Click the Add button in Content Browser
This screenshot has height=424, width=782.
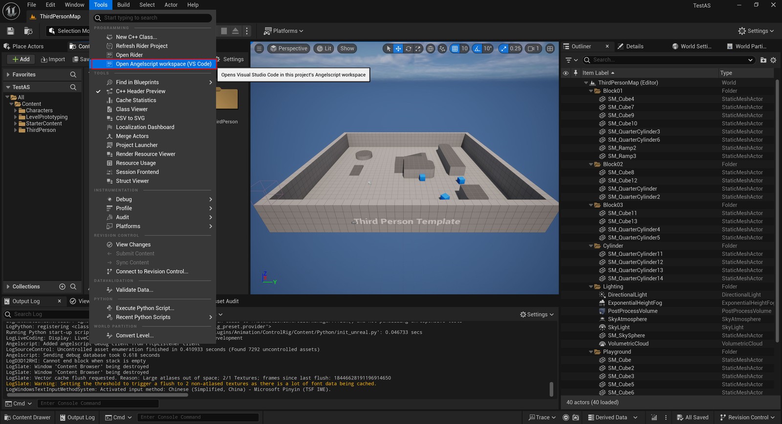tap(21, 59)
